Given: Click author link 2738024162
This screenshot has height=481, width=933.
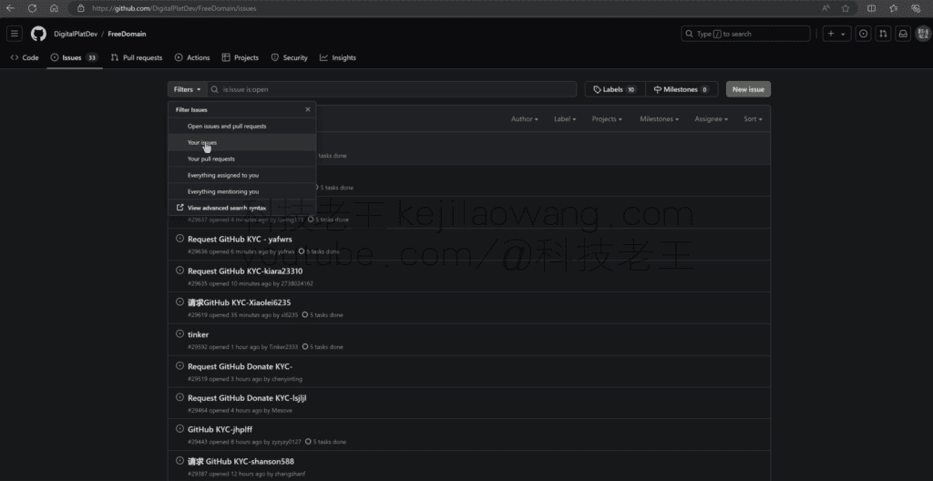Looking at the screenshot, I should [297, 283].
